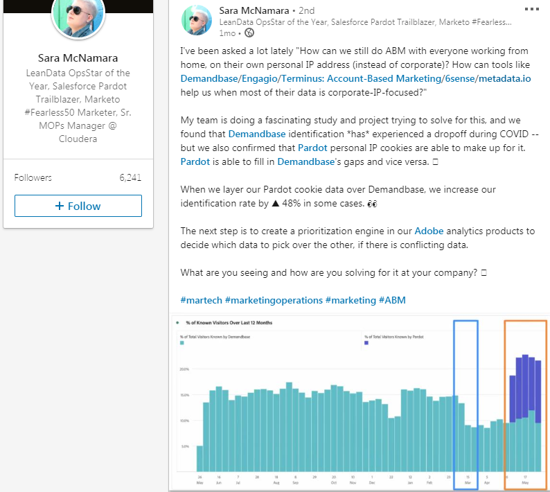550x492 pixels.
Task: Click the plus icon on the Follow button
Action: pyautogui.click(x=60, y=206)
